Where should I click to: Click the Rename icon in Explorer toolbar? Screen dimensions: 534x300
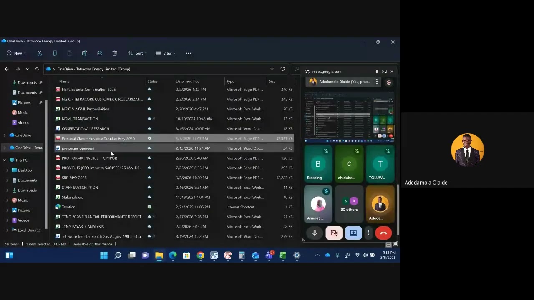[x=85, y=53]
